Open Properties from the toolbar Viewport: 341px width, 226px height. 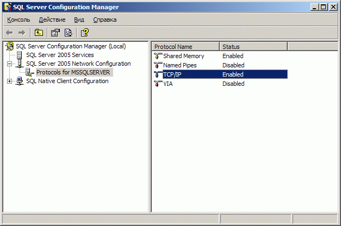(55, 33)
